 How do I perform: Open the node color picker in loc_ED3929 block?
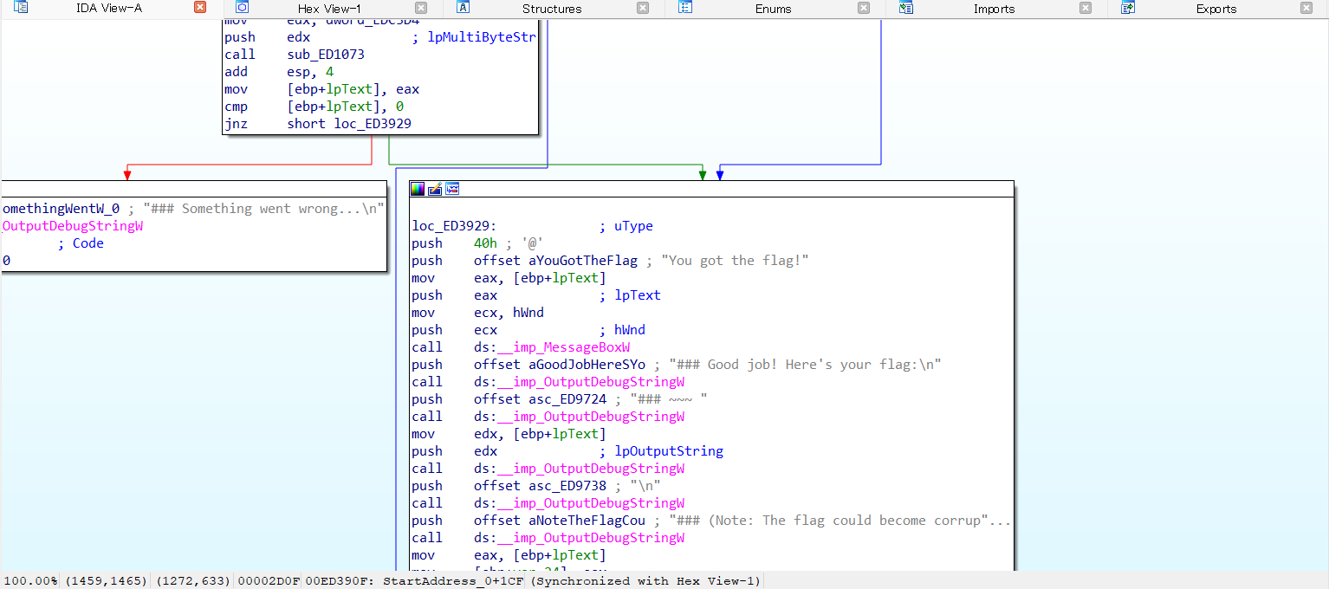pyautogui.click(x=418, y=189)
